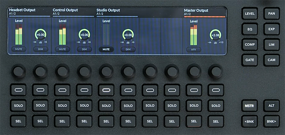Click SEL under the Master Output gain dial
This screenshot has height=135, width=285.
(216, 121)
